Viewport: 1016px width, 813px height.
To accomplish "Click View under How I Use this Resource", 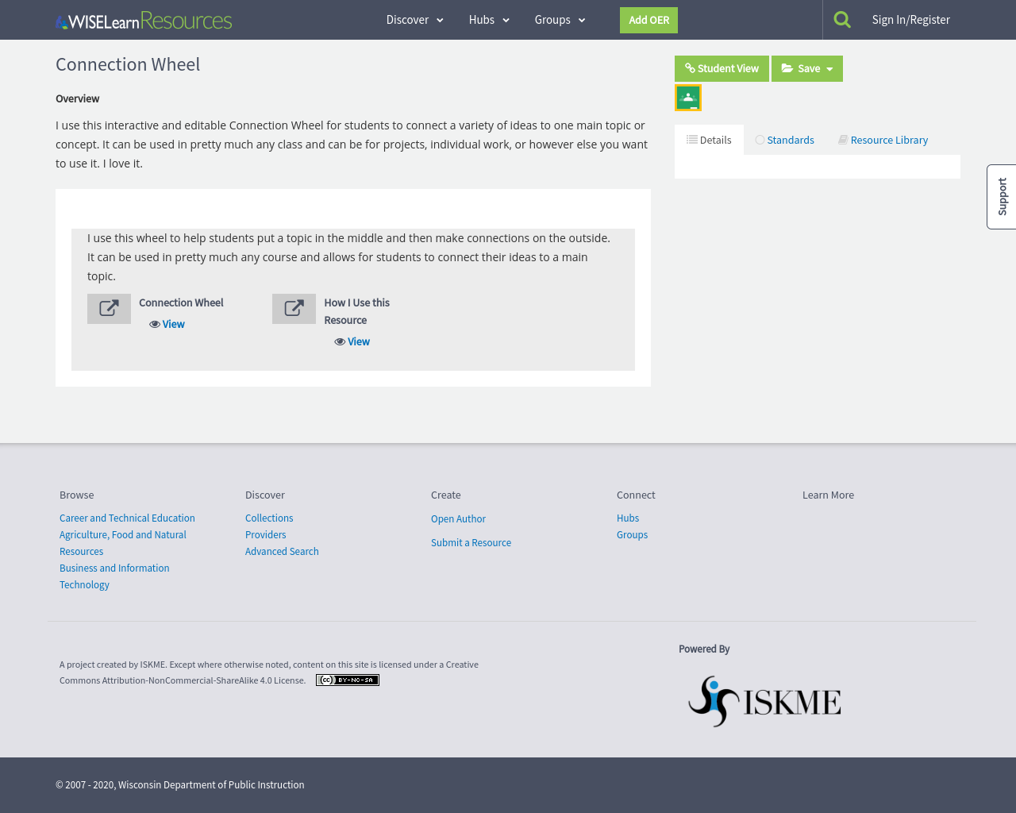I will coord(352,341).
